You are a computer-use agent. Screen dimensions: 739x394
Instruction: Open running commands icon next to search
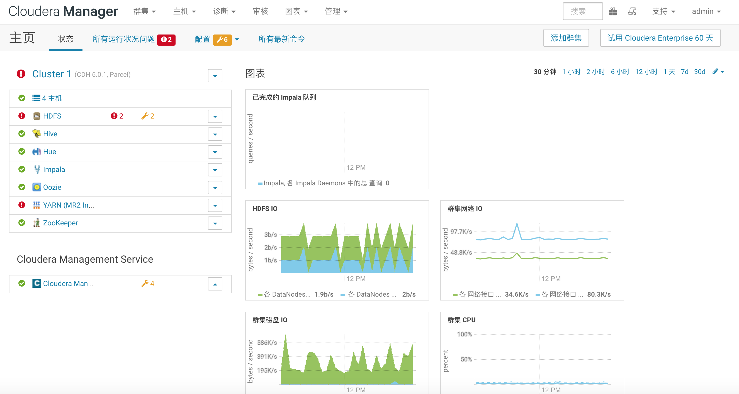(632, 11)
